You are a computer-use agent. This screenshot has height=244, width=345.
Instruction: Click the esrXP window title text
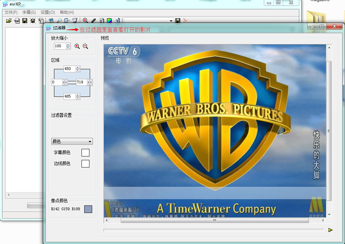tap(15, 4)
